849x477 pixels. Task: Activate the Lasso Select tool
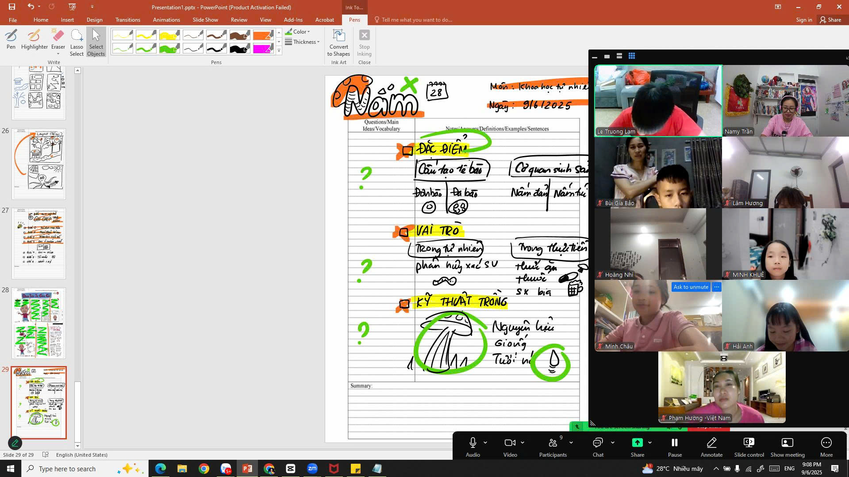77,42
